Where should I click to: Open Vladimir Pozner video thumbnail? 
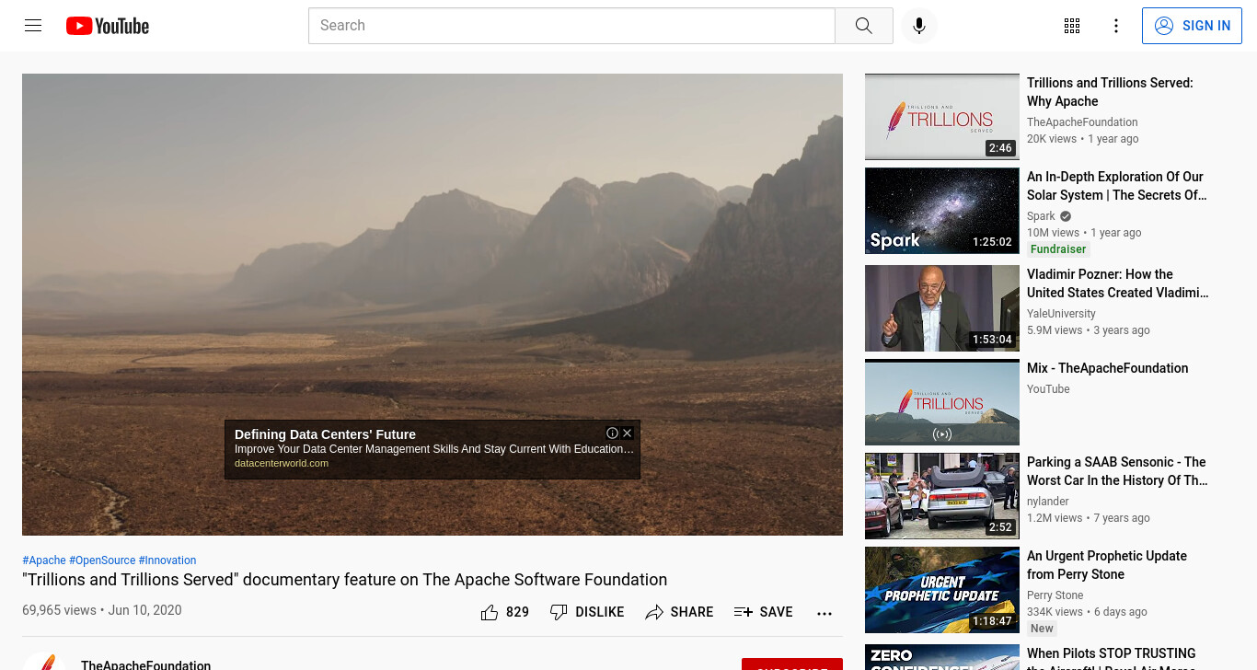[x=941, y=308]
